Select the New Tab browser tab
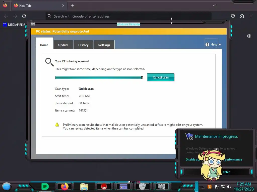 click(39, 5)
